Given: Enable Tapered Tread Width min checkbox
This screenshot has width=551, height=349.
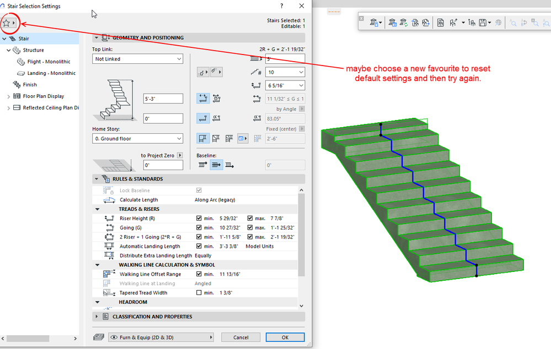Looking at the screenshot, I should pos(199,292).
